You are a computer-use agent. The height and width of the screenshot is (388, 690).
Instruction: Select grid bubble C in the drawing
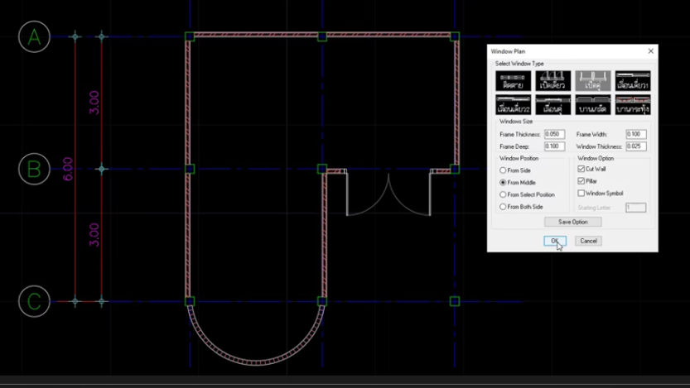[x=34, y=301]
